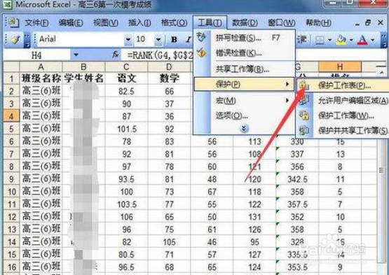Open the Fill Color dropdown arrow
Screen dimensions: 389x275
point(351,40)
